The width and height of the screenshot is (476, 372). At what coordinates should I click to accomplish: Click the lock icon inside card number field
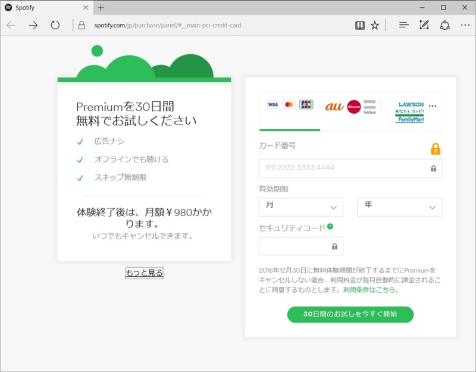tap(434, 168)
